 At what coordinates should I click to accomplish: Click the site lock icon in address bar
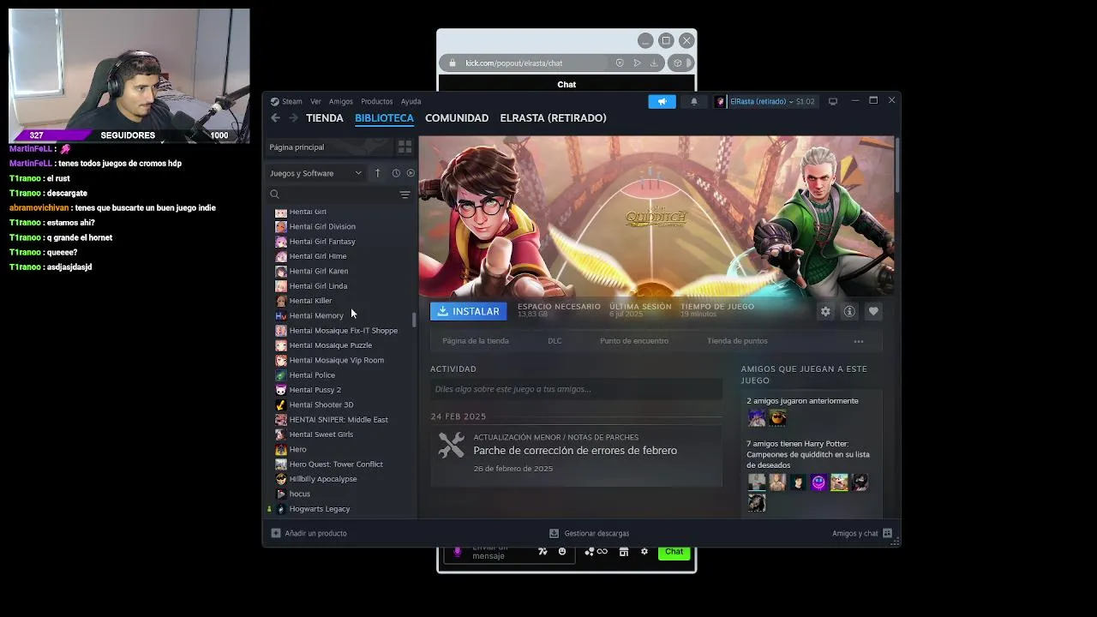(x=453, y=63)
